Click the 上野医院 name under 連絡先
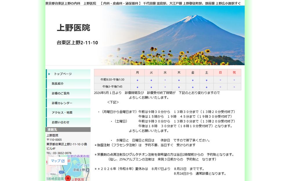Image resolution: width=290 pixels, height=181 pixels. 52,135
